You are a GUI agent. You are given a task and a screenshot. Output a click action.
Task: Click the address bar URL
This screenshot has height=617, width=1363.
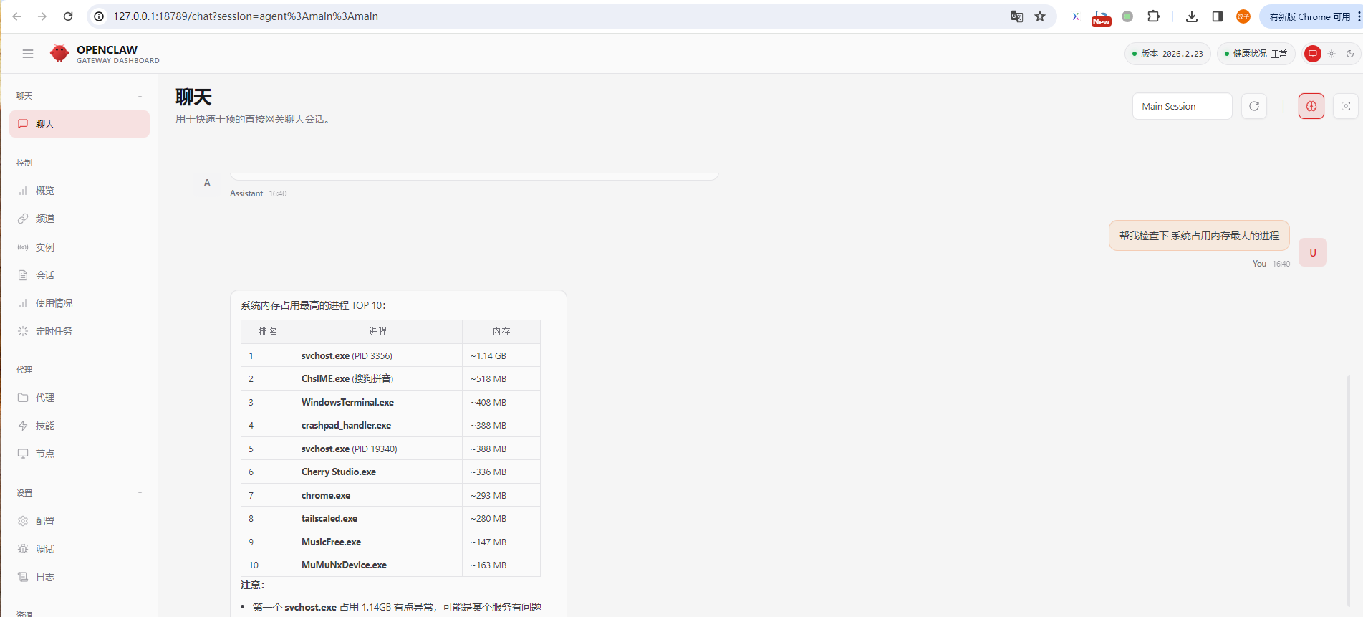click(246, 16)
